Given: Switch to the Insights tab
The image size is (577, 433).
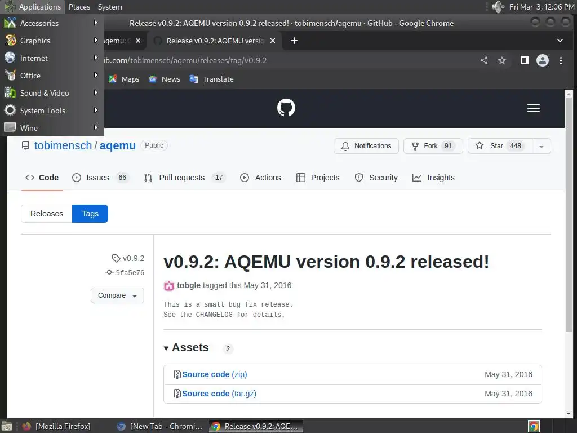Looking at the screenshot, I should pos(433,178).
